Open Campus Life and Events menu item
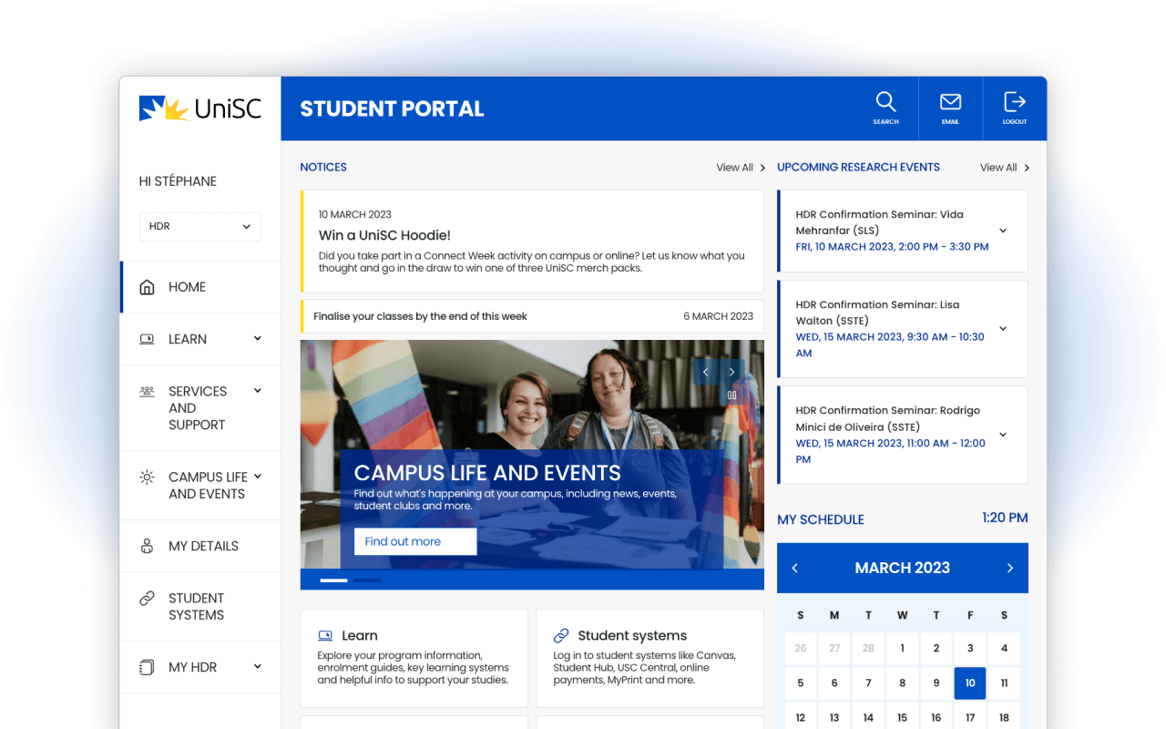Viewport: 1166px width, 729px height. 200,486
